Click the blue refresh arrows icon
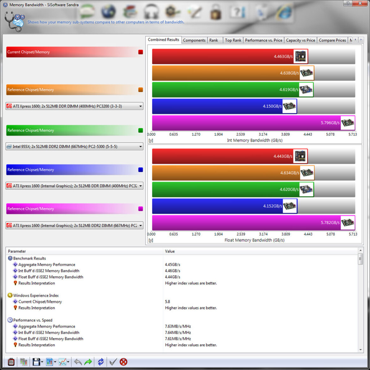The image size is (370, 370). coord(101,362)
